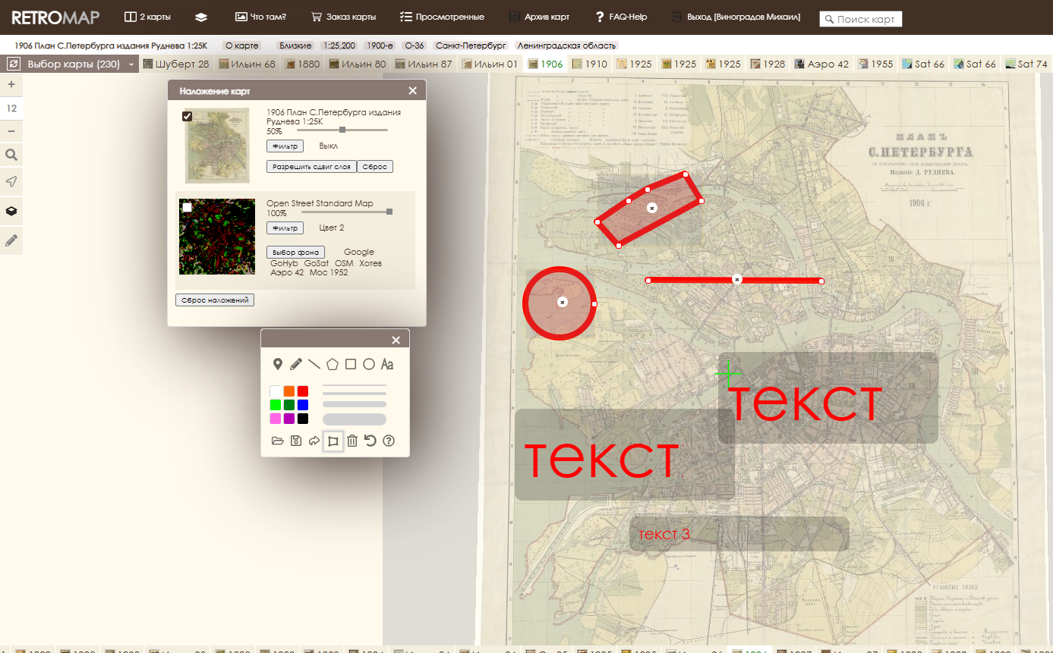Select the marker pin drawing tool
The width and height of the screenshot is (1053, 653).
coord(278,364)
